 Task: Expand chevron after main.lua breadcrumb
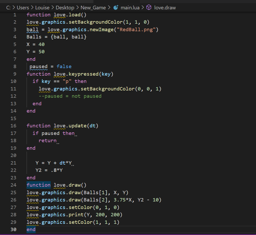pyautogui.click(x=143, y=8)
